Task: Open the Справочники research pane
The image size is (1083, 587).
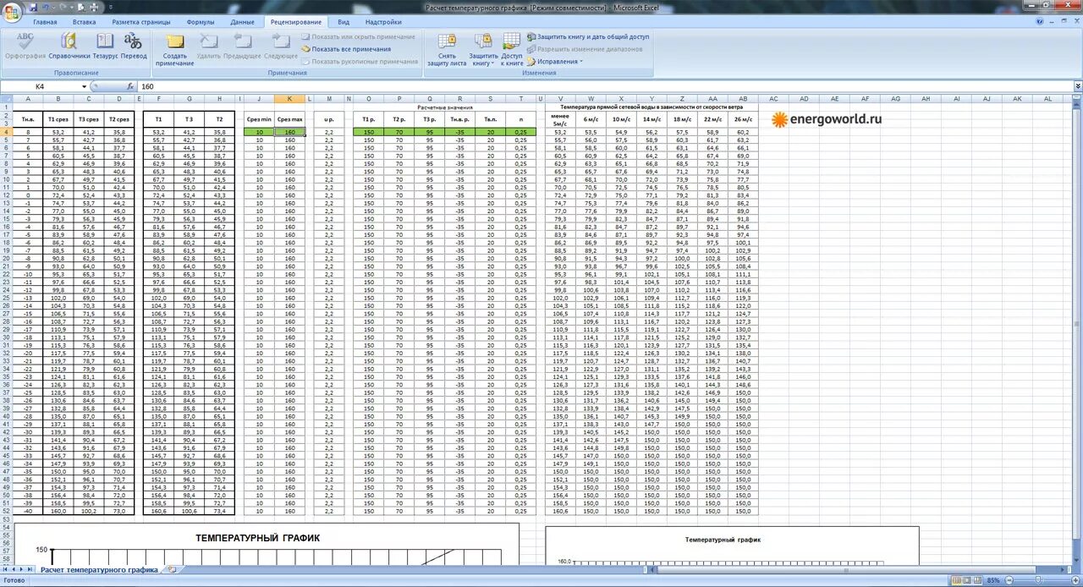Action: tap(69, 46)
